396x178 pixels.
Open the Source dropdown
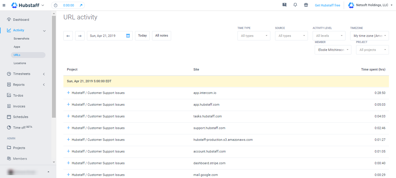pyautogui.click(x=291, y=36)
